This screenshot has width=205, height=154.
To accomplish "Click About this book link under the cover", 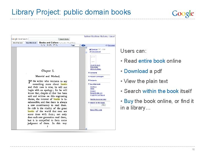I will coord(95,65).
